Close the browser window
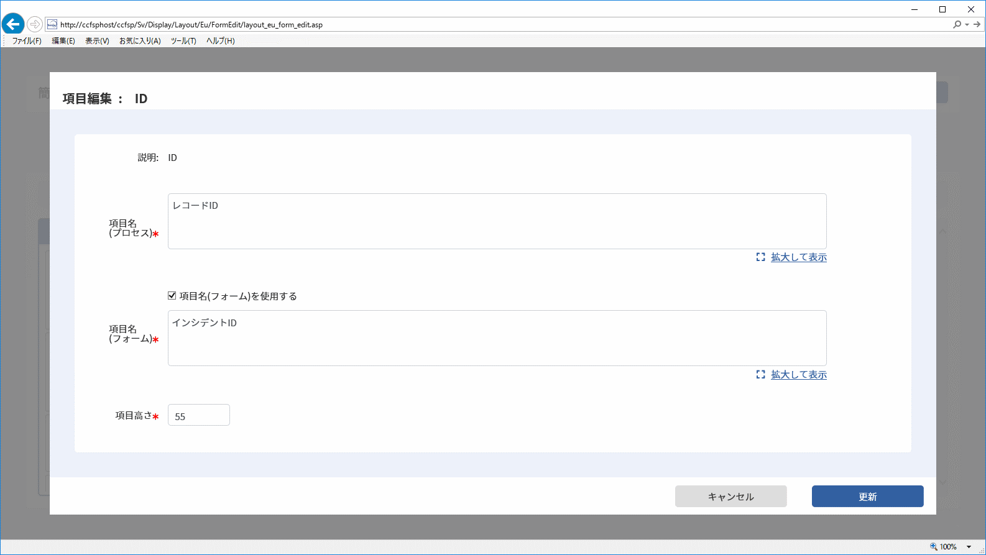 pyautogui.click(x=971, y=9)
